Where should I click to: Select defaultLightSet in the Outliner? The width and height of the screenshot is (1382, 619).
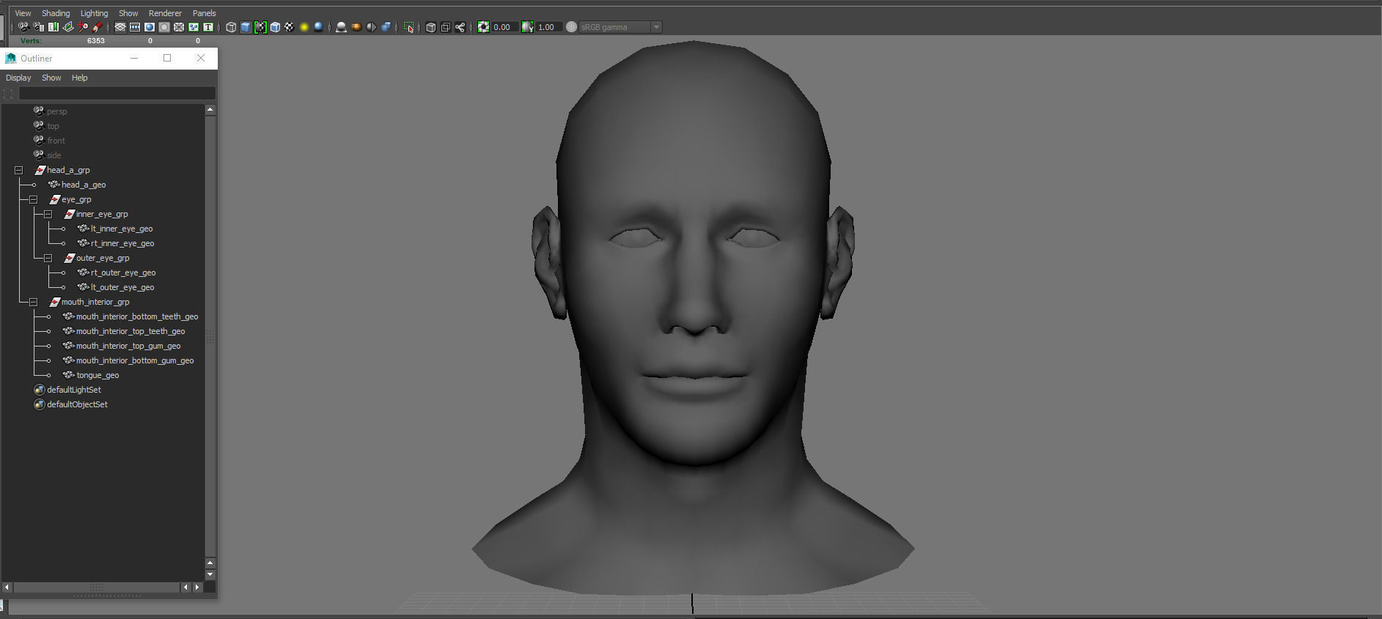pos(74,390)
